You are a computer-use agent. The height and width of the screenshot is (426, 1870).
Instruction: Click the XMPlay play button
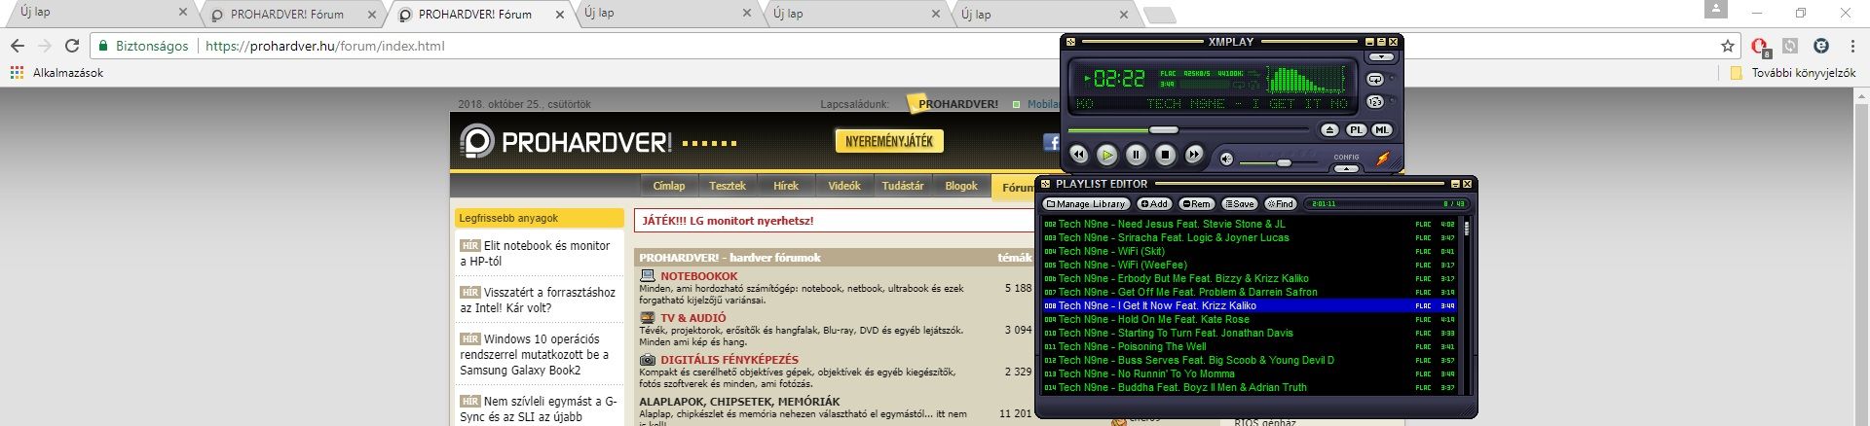pyautogui.click(x=1106, y=155)
